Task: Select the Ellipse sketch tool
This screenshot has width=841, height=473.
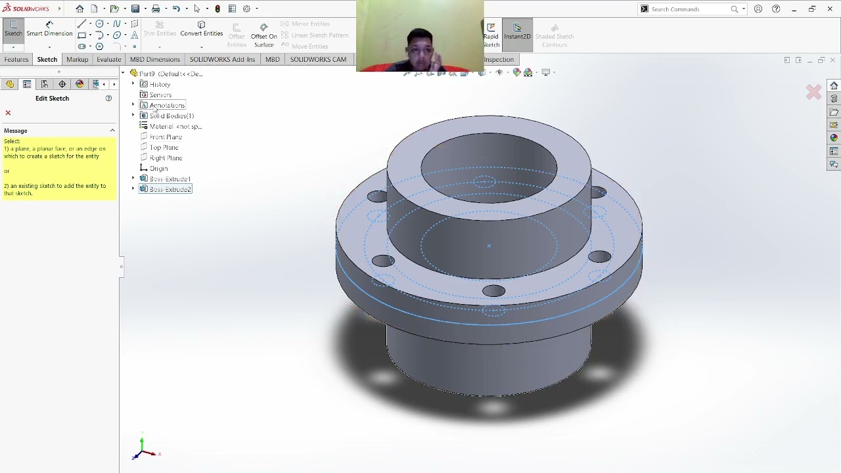Action: point(117,35)
